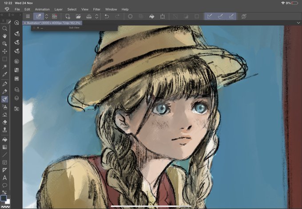Viewport: 302px width, 209px height.
Task: Collapse the palette dock with second double arrows
Action: tap(13, 15)
